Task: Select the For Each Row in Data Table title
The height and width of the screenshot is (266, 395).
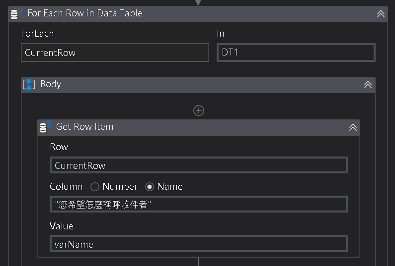Action: pos(85,13)
